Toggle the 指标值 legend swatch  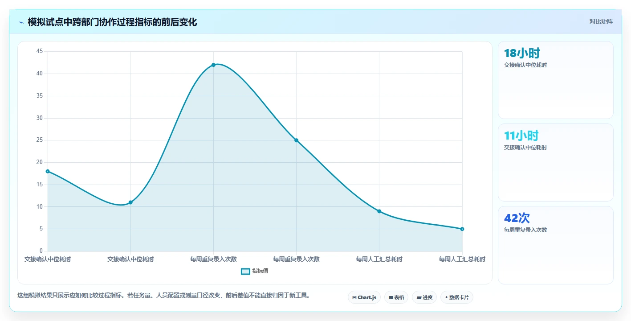coord(245,271)
